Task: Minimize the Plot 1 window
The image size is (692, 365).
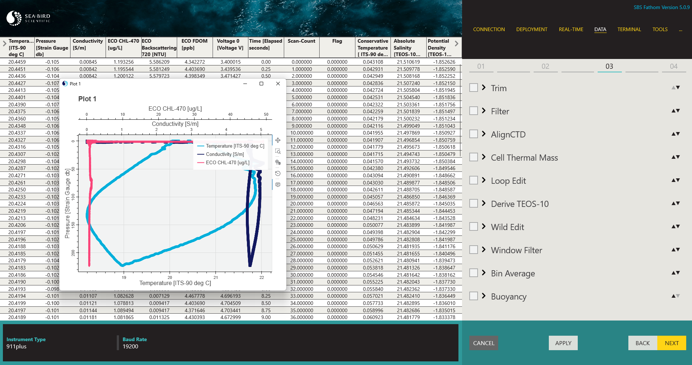Action: point(245,84)
